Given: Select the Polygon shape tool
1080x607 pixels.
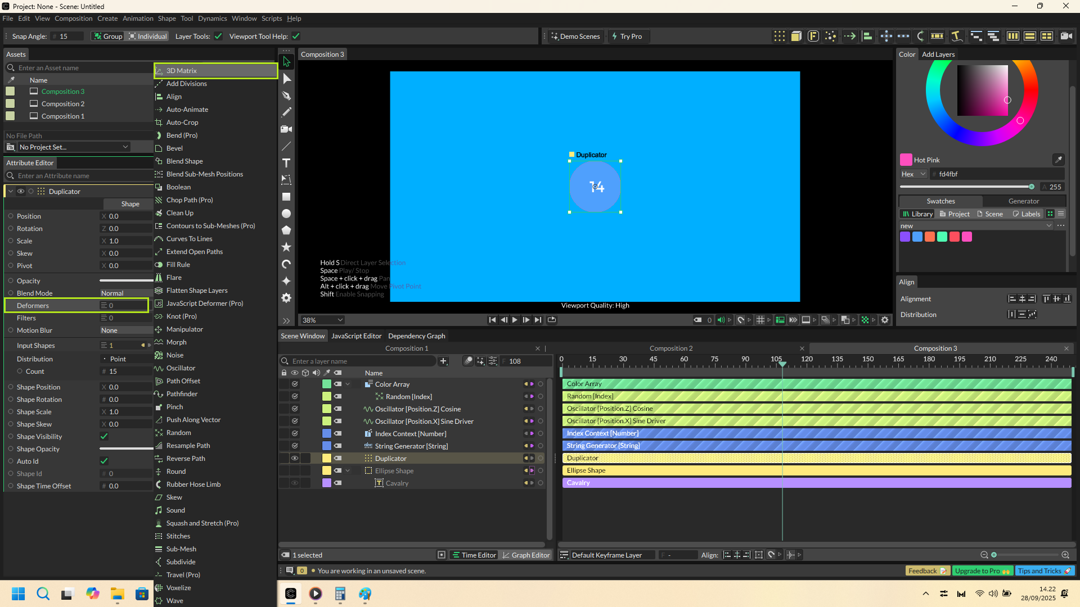Looking at the screenshot, I should point(286,230).
